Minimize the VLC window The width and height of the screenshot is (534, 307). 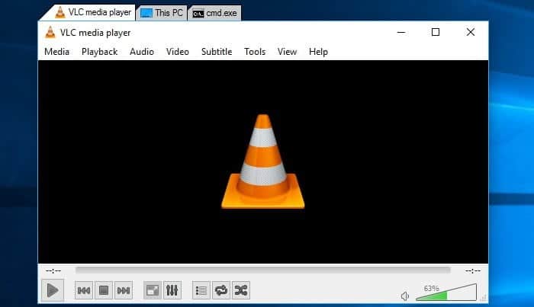pos(401,32)
